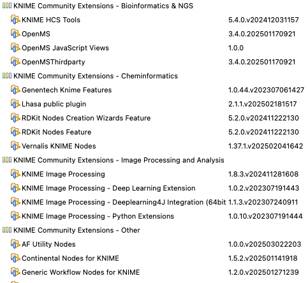The width and height of the screenshot is (308, 283).
Task: Click the Image Processing and Analysis category icon
Action: (7, 160)
